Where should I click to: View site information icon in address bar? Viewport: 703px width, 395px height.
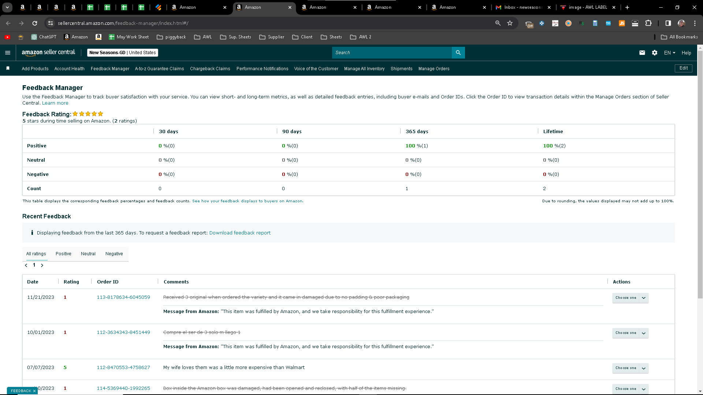[51, 23]
